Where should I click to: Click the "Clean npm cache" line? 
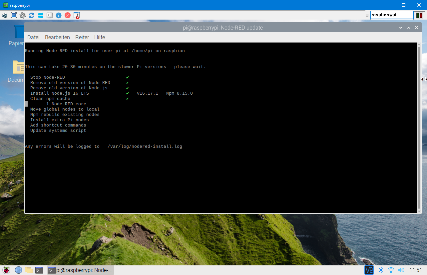50,99
